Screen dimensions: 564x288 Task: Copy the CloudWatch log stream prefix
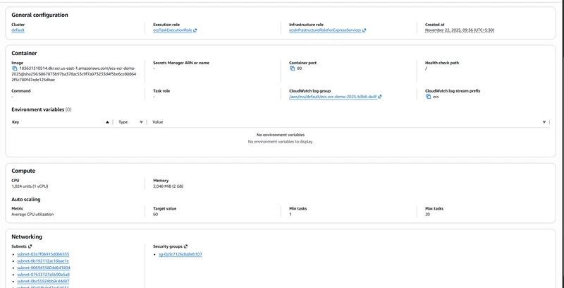coord(429,97)
